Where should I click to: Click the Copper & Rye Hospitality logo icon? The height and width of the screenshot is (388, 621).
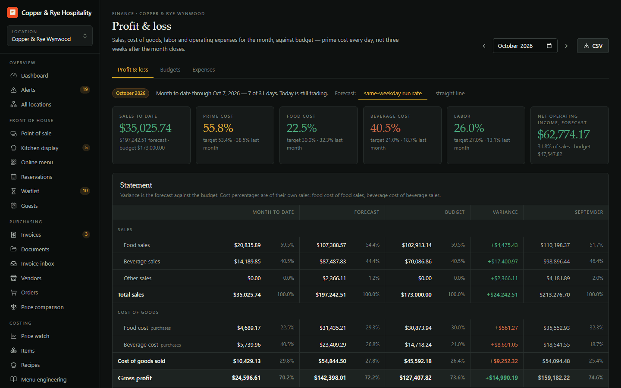pyautogui.click(x=13, y=13)
